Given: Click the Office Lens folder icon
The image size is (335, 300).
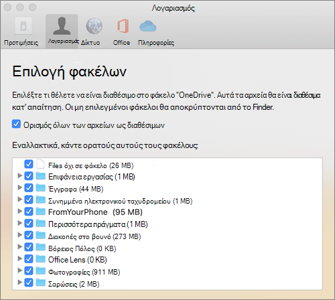Looking at the screenshot, I should [x=41, y=259].
